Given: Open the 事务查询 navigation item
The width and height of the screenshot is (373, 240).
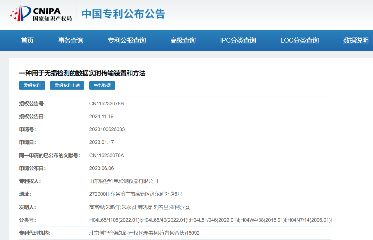Looking at the screenshot, I should coord(70,40).
